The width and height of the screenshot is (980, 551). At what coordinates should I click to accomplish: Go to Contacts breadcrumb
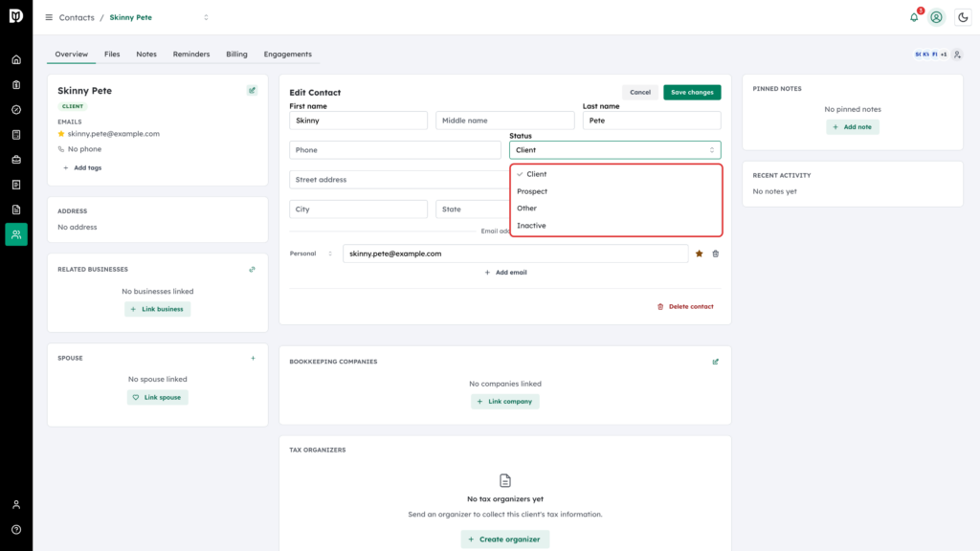coord(77,17)
